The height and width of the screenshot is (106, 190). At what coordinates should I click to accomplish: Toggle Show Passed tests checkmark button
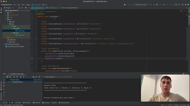(7, 77)
